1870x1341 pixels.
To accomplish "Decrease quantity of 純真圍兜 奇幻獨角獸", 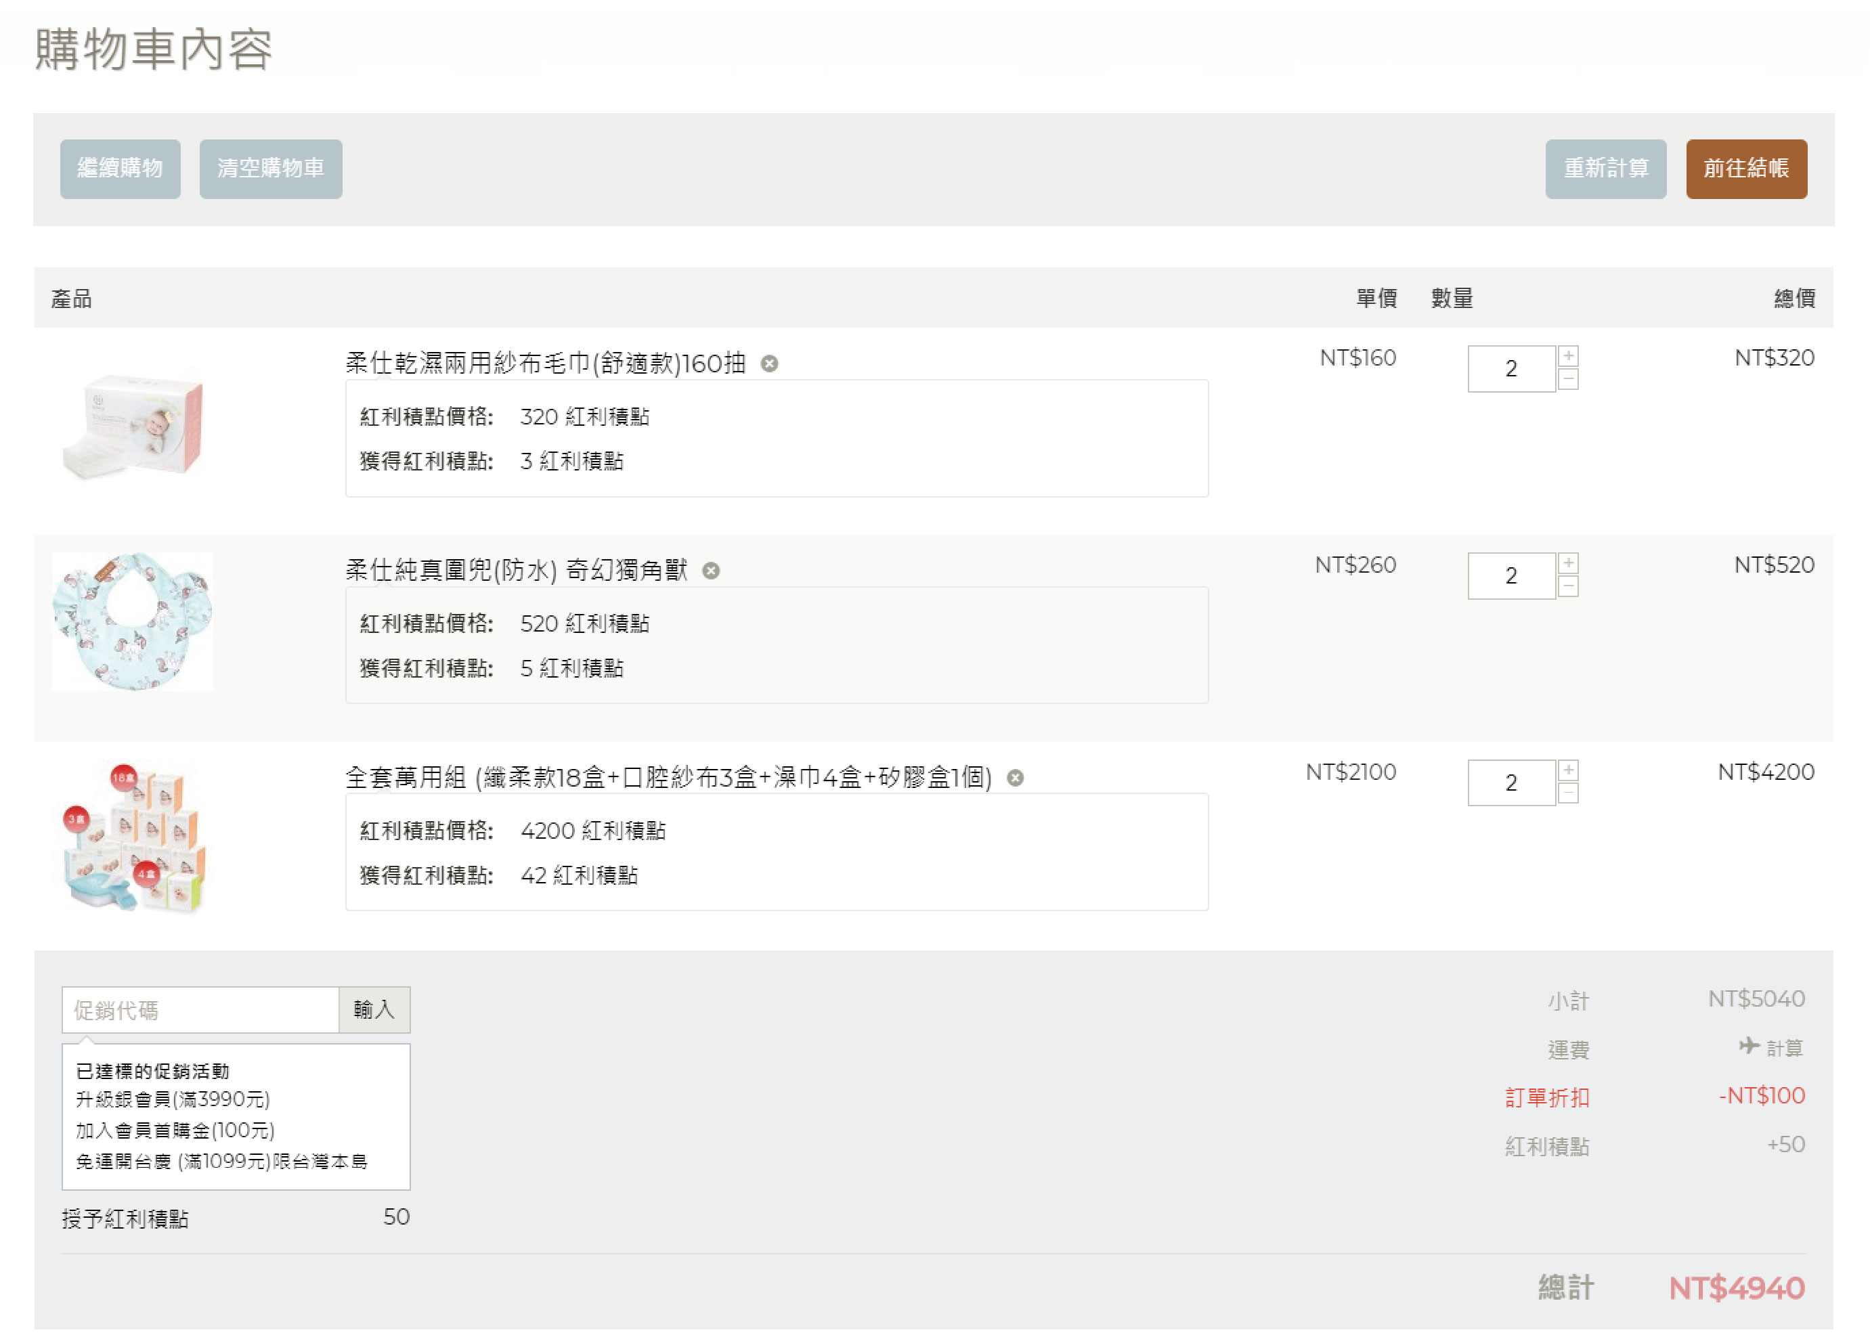I will click(x=1568, y=586).
